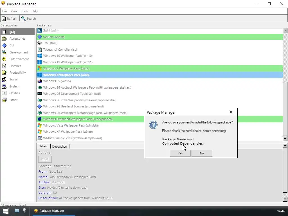Close the Package Manager confirmation dialog

click(x=231, y=112)
